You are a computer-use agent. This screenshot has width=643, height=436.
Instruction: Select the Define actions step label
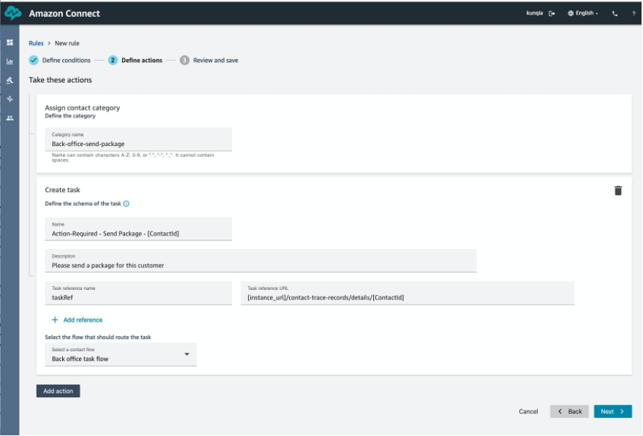tap(142, 60)
